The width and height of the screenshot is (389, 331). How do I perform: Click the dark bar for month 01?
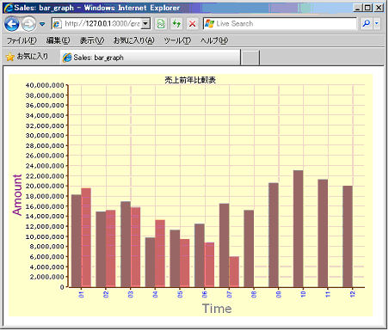click(76, 241)
